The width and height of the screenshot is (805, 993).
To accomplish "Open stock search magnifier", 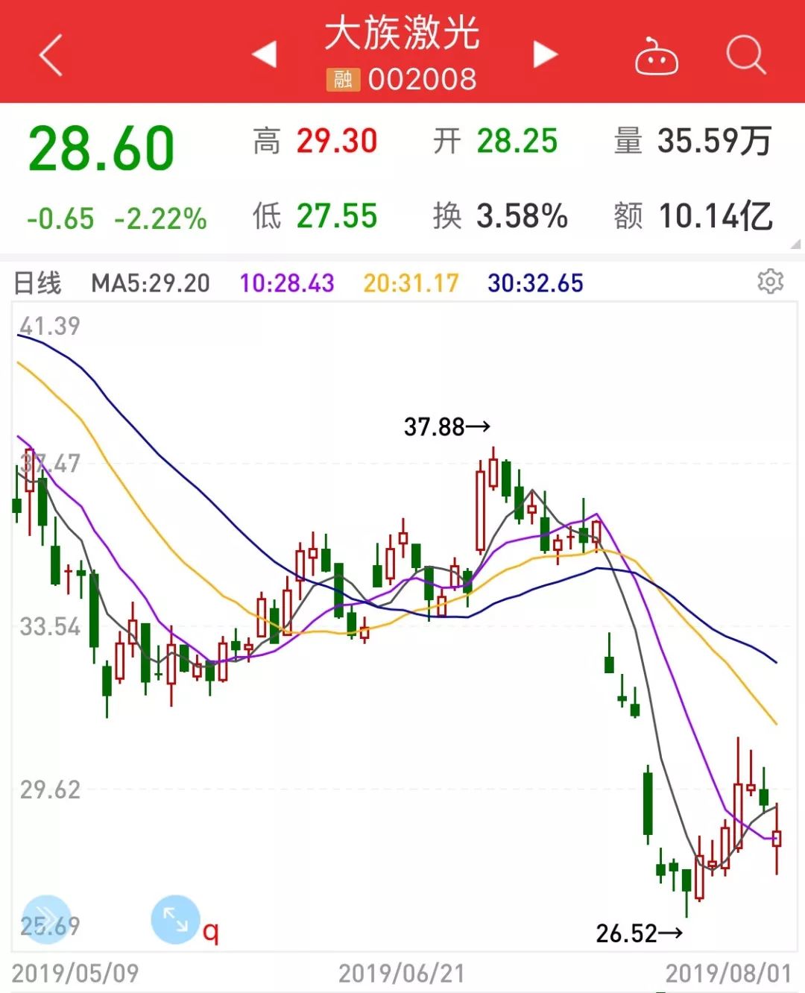I will point(746,55).
